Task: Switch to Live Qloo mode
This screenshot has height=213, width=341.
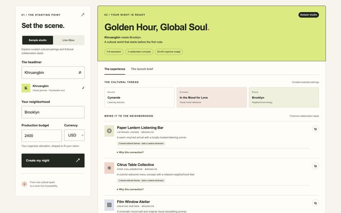Action: pos(69,40)
